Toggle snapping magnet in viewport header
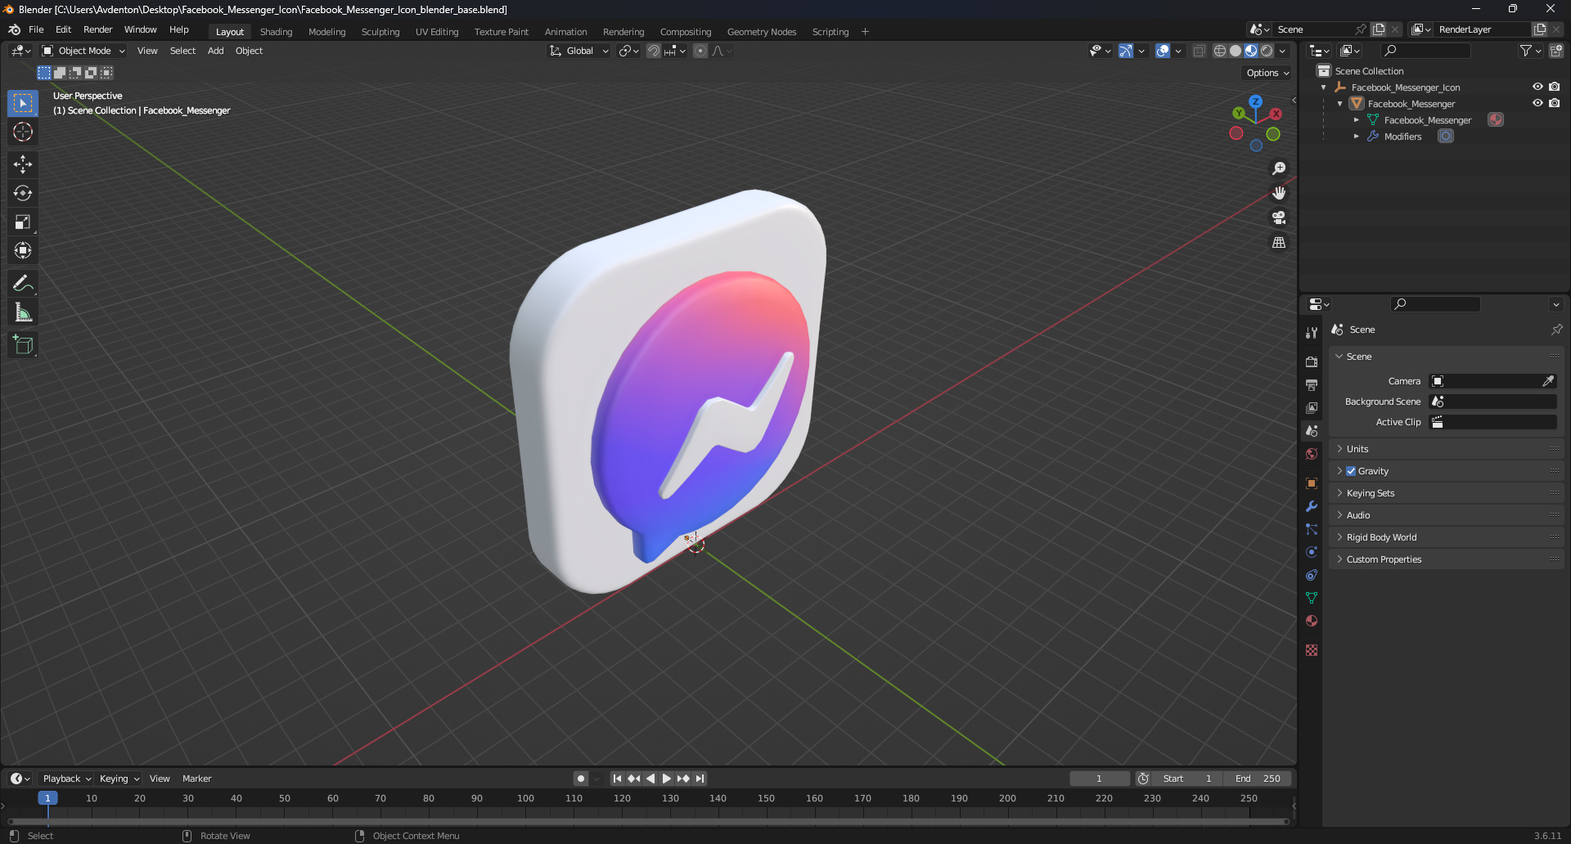Viewport: 1571px width, 844px height. (x=654, y=51)
